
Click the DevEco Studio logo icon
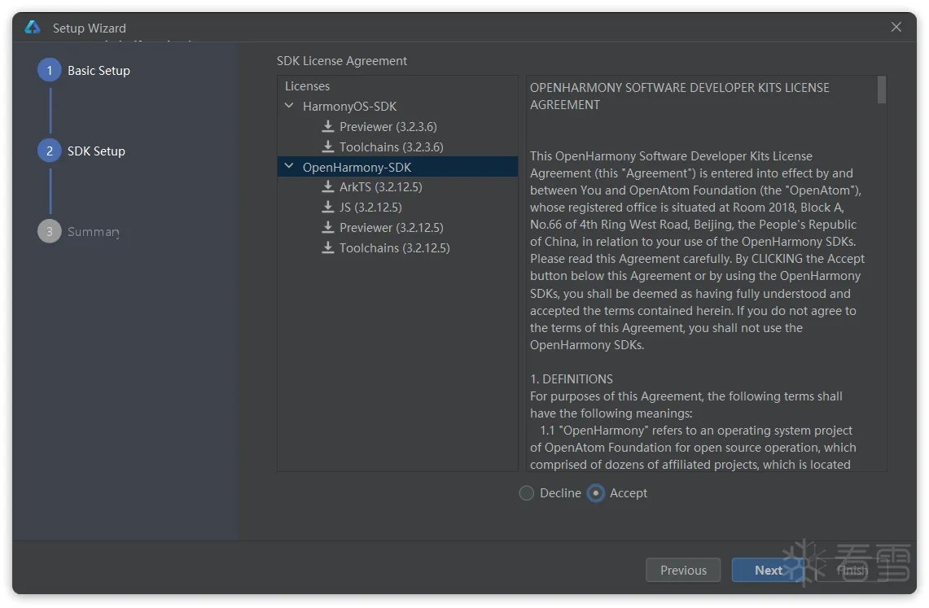click(x=33, y=27)
